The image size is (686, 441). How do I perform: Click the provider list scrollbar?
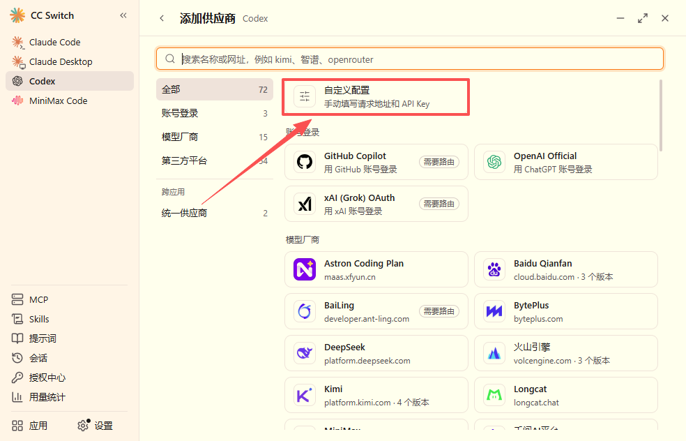click(661, 116)
